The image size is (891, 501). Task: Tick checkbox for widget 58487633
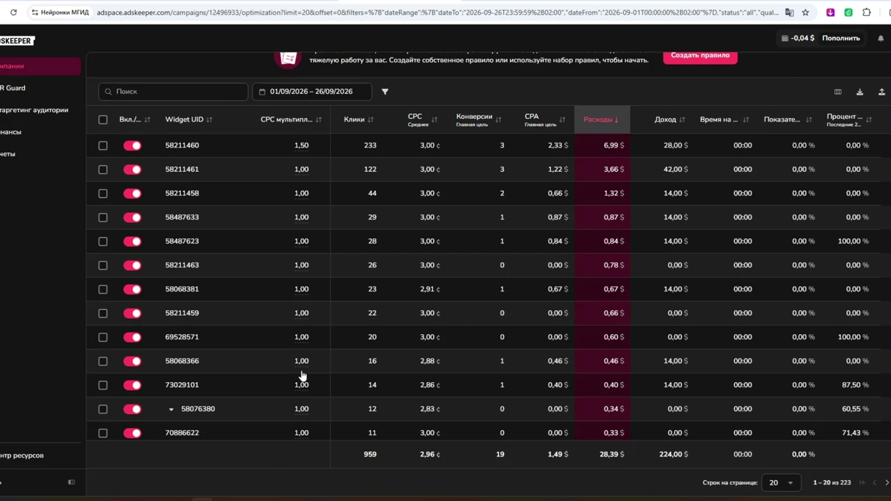click(x=103, y=217)
